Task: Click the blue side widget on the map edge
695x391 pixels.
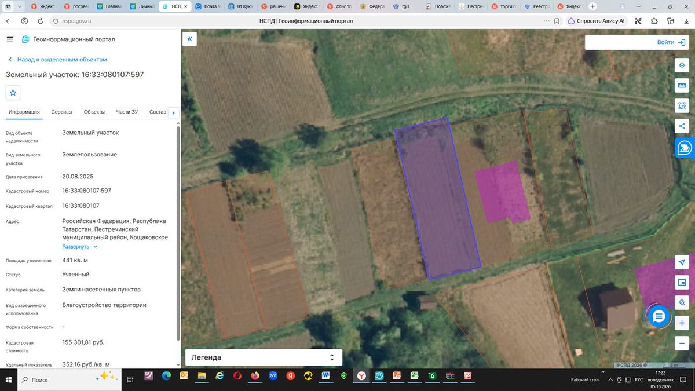Action: (x=685, y=148)
